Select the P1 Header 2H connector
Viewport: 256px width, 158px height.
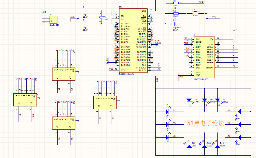click(53, 20)
